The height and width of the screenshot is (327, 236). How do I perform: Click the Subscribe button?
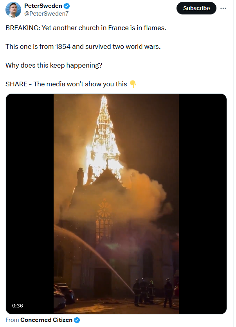196,8
